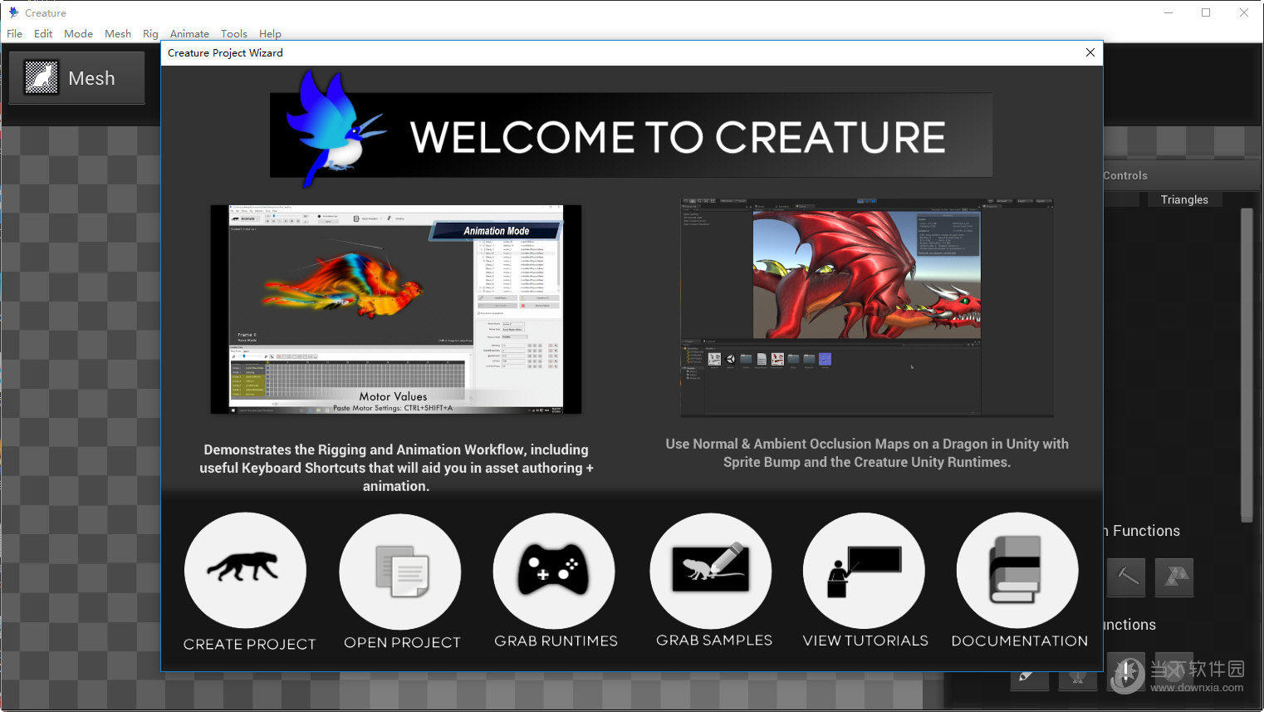Click the OPEN PROJECT label
The width and height of the screenshot is (1264, 712).
(402, 642)
